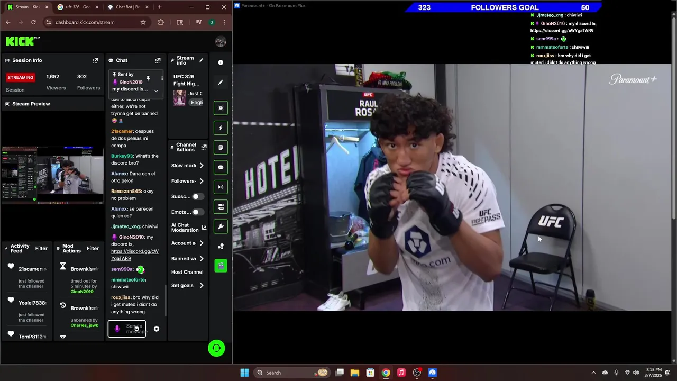677x381 pixels.
Task: Unpin the pinned chat message
Action: (x=148, y=78)
